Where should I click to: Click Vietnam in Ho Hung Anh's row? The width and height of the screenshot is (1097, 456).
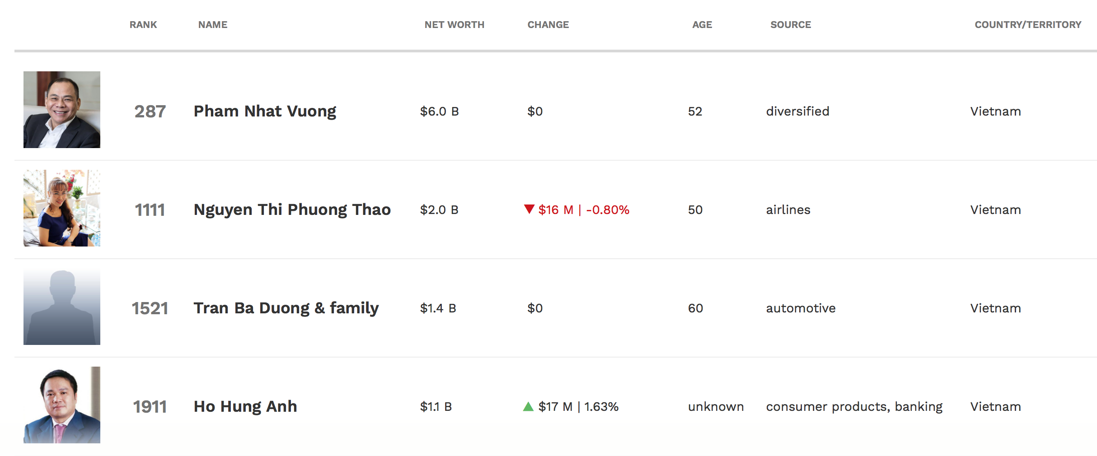pyautogui.click(x=996, y=407)
